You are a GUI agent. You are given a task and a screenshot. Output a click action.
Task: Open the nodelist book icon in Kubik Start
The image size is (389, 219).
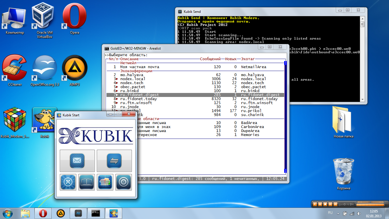pos(86,182)
